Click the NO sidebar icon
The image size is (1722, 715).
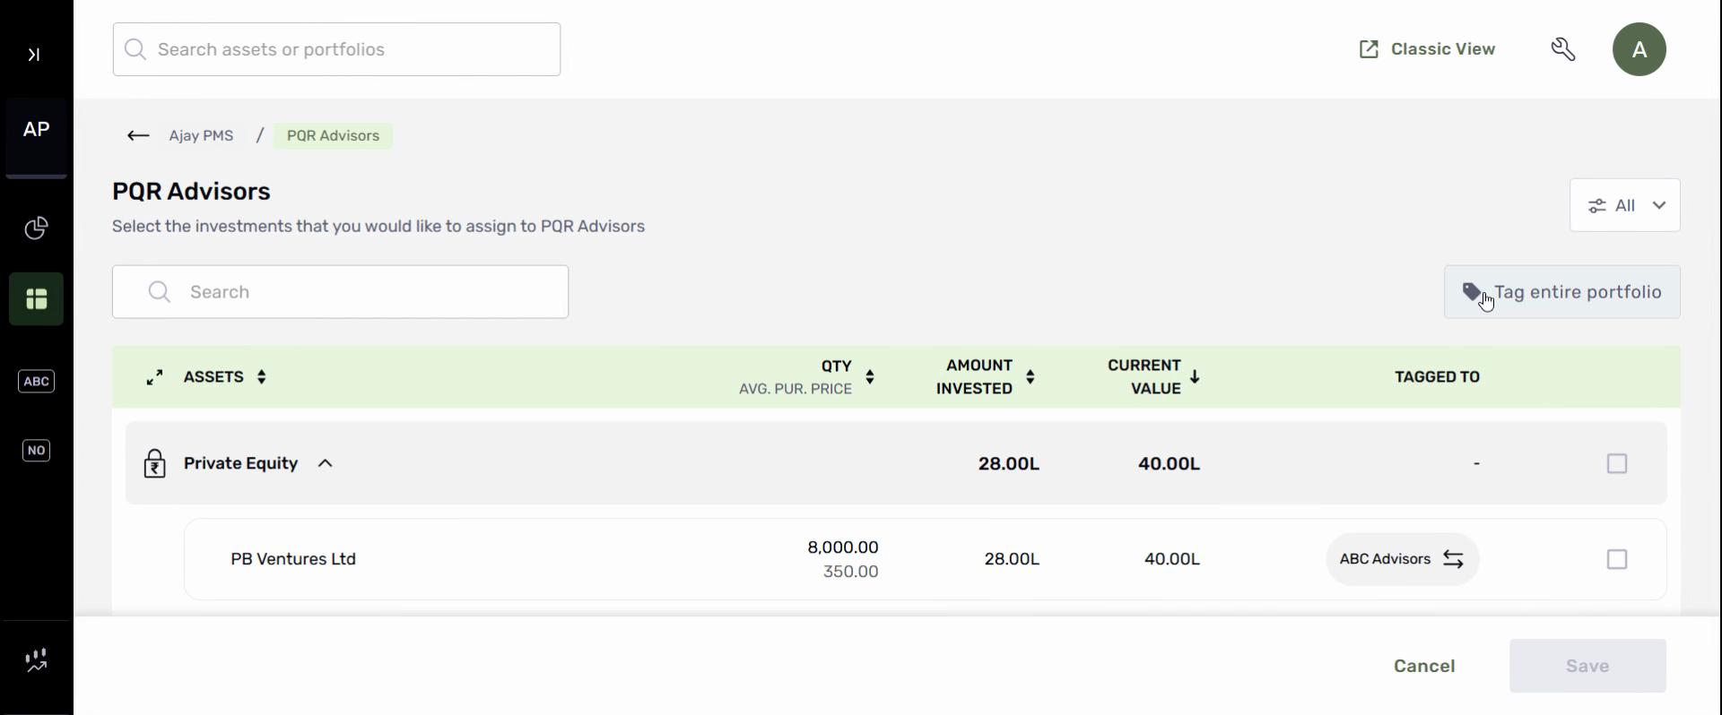pyautogui.click(x=36, y=451)
